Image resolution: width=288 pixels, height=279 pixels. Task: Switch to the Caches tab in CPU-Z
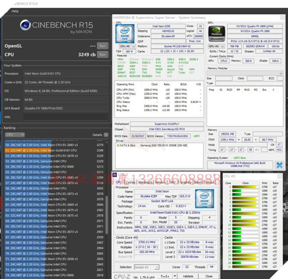[131, 182]
